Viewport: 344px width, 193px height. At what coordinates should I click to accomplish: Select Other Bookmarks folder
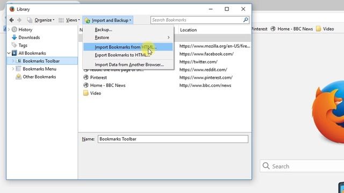click(39, 77)
